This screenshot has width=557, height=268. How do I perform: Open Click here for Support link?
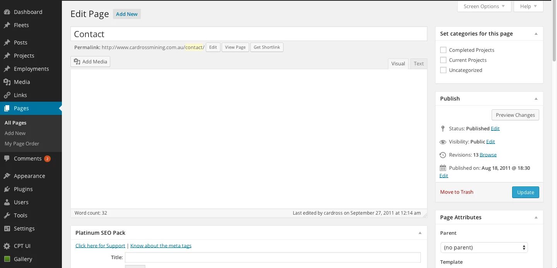pyautogui.click(x=100, y=246)
